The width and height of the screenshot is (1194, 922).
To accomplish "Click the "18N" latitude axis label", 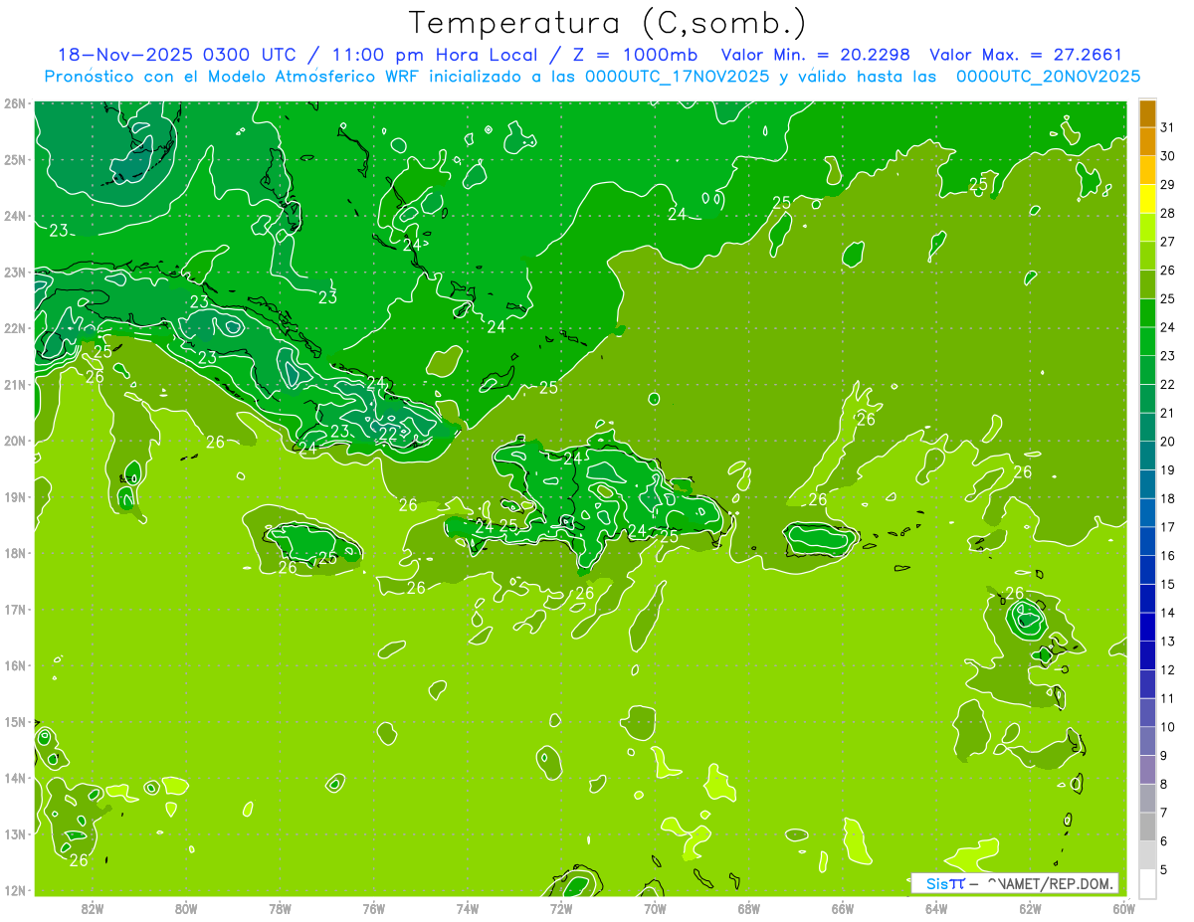I will [15, 553].
